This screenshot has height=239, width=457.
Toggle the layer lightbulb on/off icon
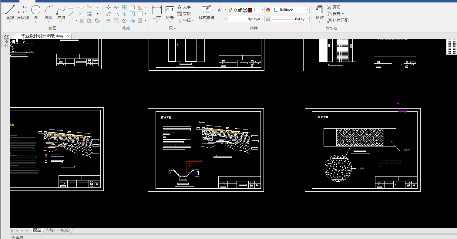(x=230, y=10)
